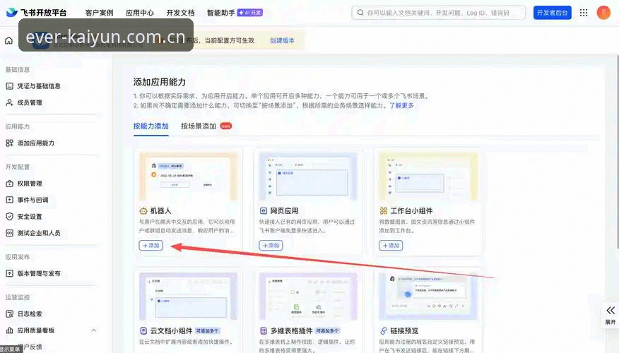Viewport: 619px width, 353px height.
Task: Click the 链接预览 title text
Action: pos(404,330)
